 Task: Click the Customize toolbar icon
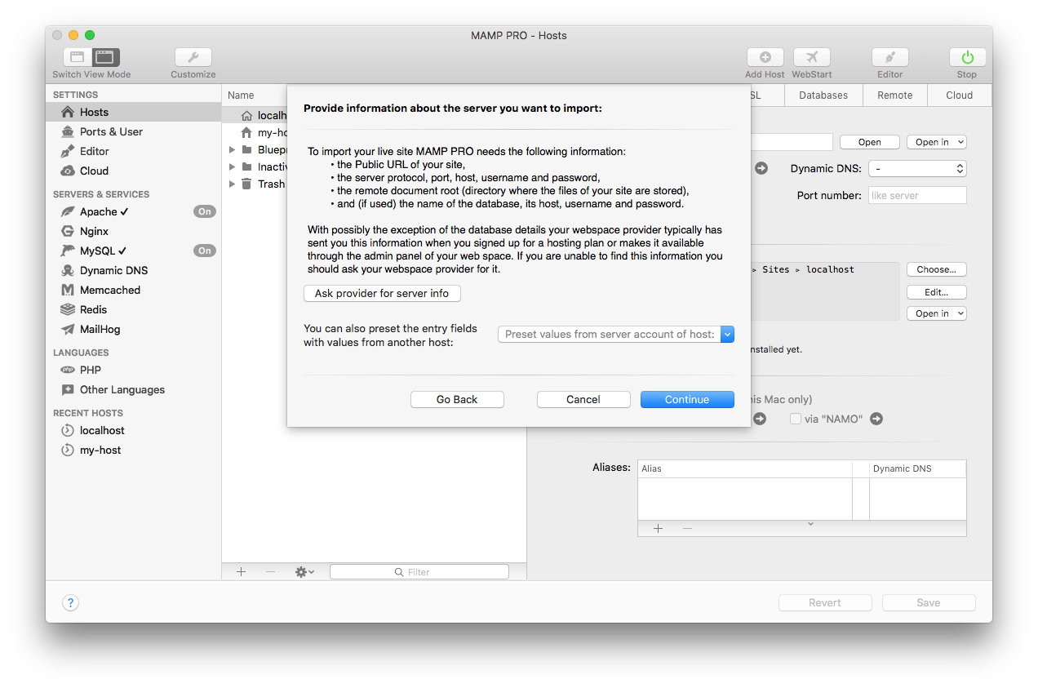click(x=193, y=57)
